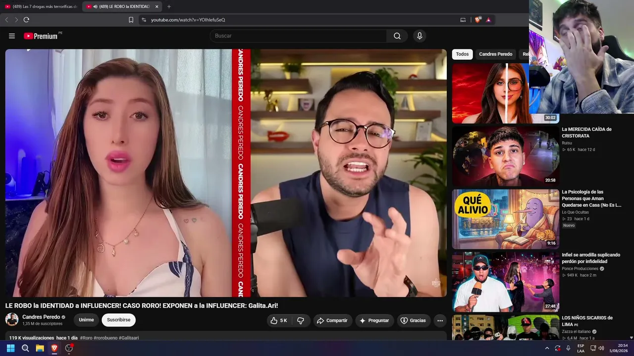Viewport: 634px width, 356px height.
Task: Click the search magnifier button
Action: pos(397,36)
